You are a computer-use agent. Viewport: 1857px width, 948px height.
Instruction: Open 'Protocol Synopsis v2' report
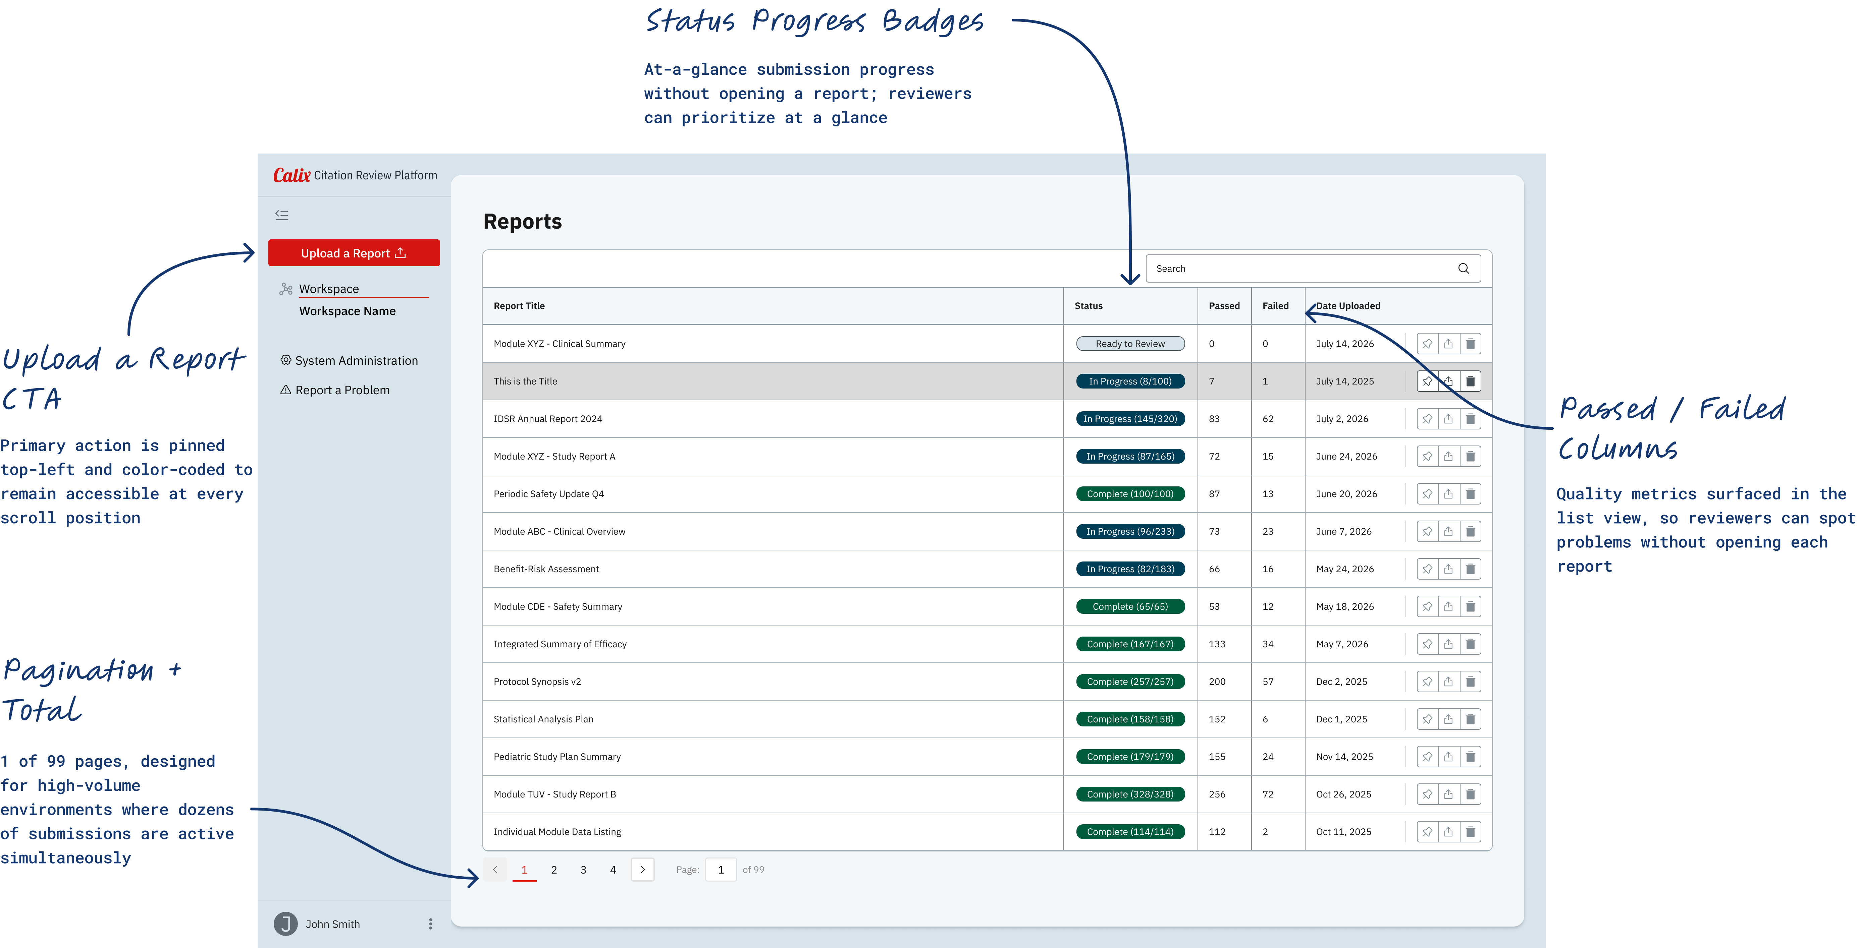pos(537,682)
